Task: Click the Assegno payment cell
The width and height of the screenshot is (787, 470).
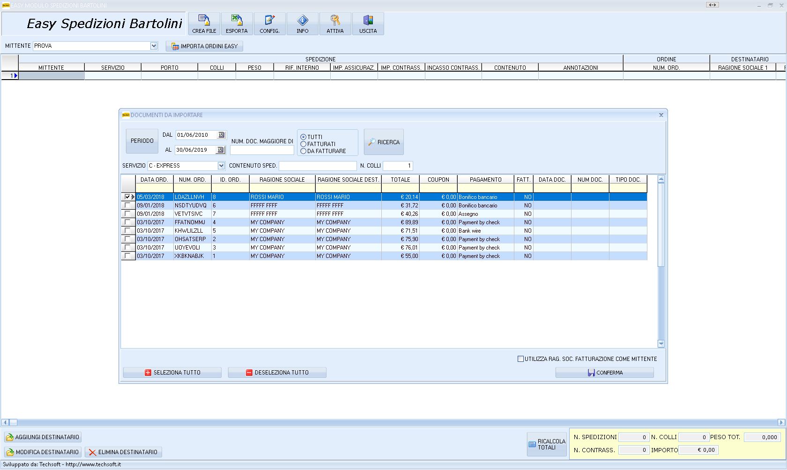Action: [486, 214]
